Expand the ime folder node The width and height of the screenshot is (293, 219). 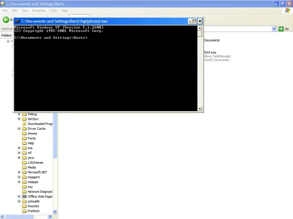pyautogui.click(x=19, y=148)
